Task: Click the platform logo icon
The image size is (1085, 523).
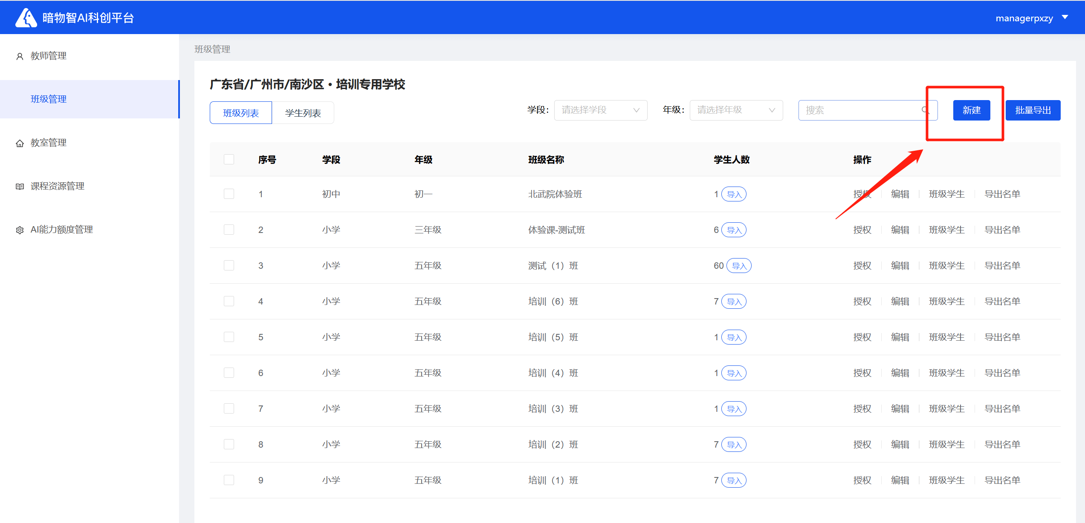Action: coord(26,18)
